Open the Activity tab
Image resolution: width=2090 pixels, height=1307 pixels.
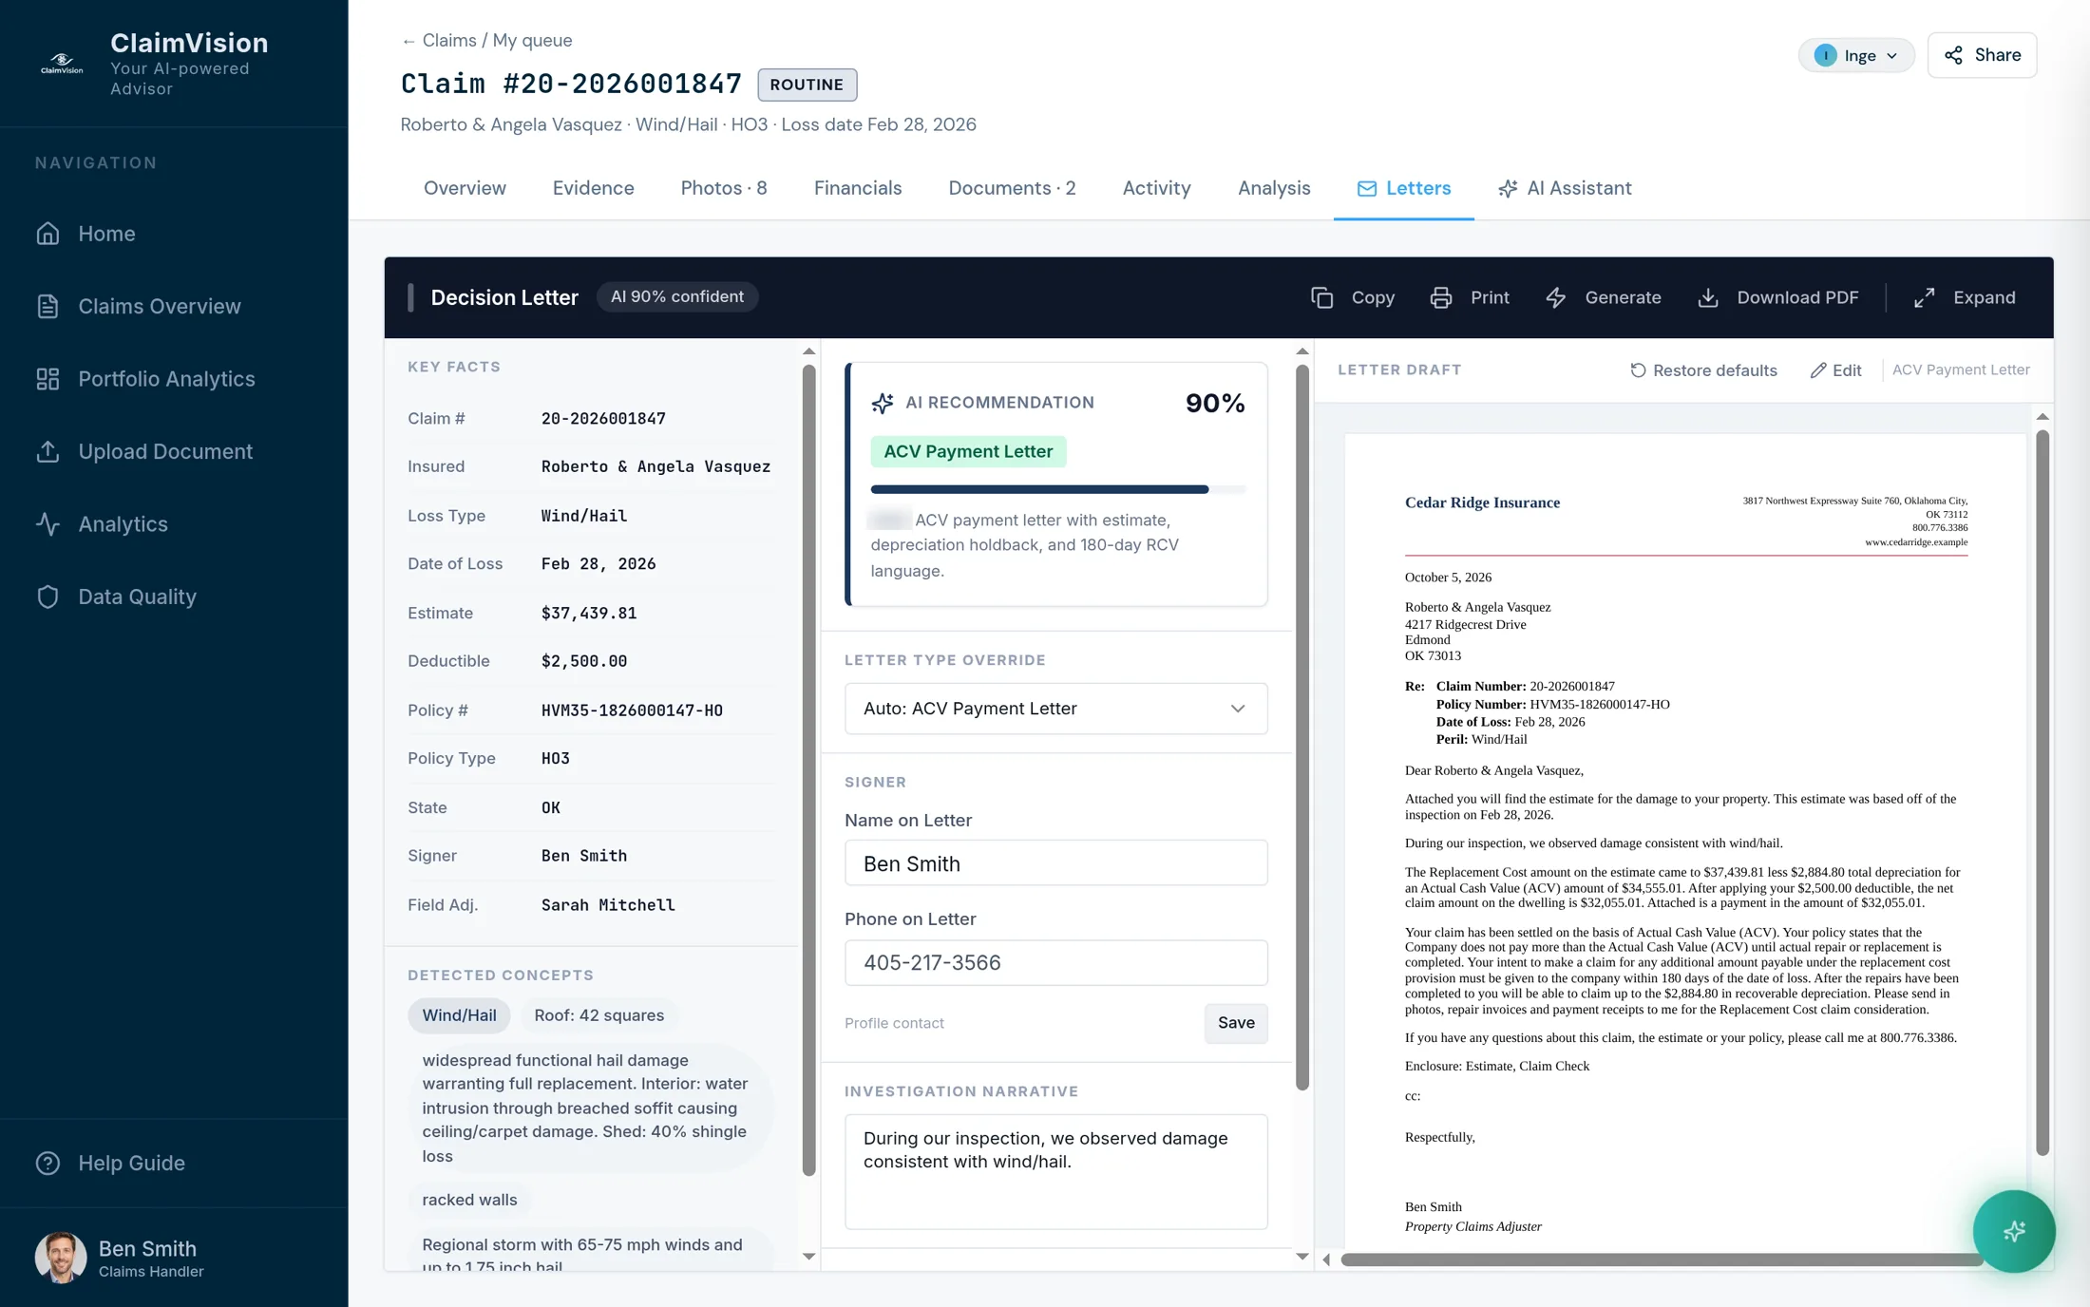coord(1156,188)
